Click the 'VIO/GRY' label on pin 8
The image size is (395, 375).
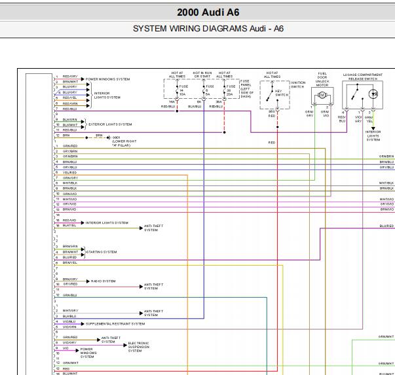69,342
